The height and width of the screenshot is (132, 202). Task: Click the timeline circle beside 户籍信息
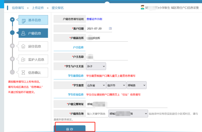12,33
